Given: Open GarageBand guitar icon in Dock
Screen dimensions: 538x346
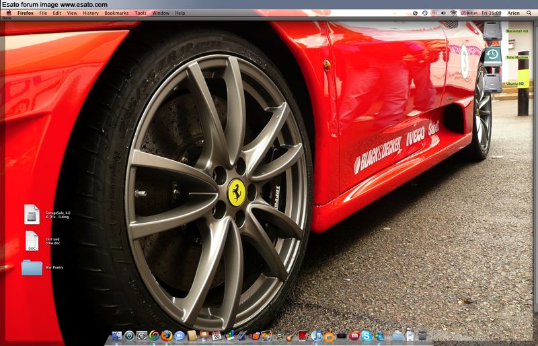Looking at the screenshot, I should click(x=290, y=336).
